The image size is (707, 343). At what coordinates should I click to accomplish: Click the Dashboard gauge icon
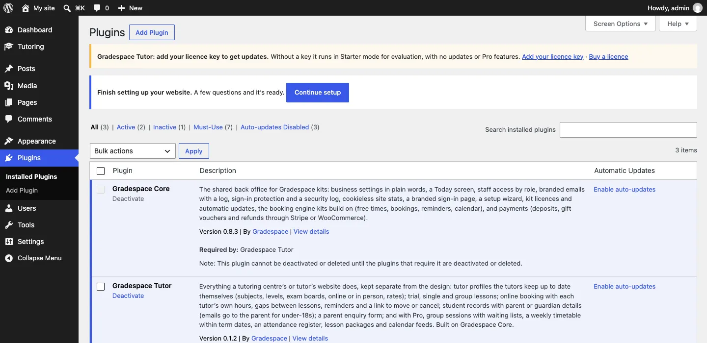click(x=9, y=30)
